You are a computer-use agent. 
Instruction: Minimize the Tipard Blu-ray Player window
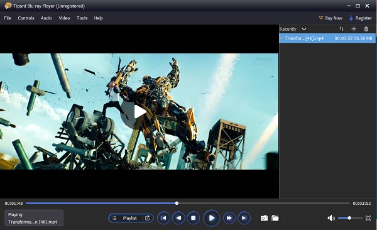point(349,6)
